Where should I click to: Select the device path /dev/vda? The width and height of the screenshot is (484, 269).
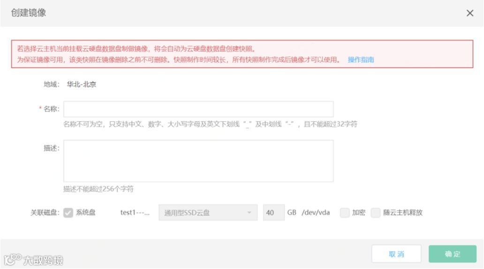pyautogui.click(x=316, y=213)
